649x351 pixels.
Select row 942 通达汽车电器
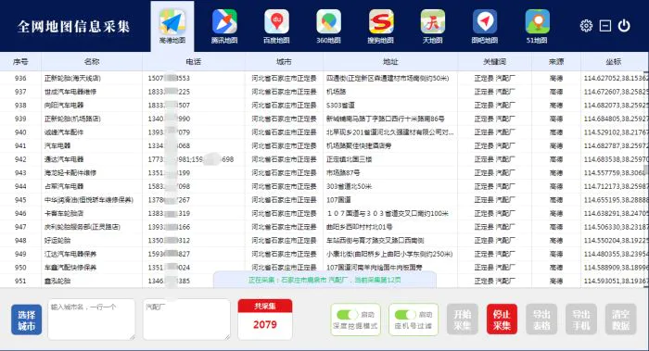[324, 159]
